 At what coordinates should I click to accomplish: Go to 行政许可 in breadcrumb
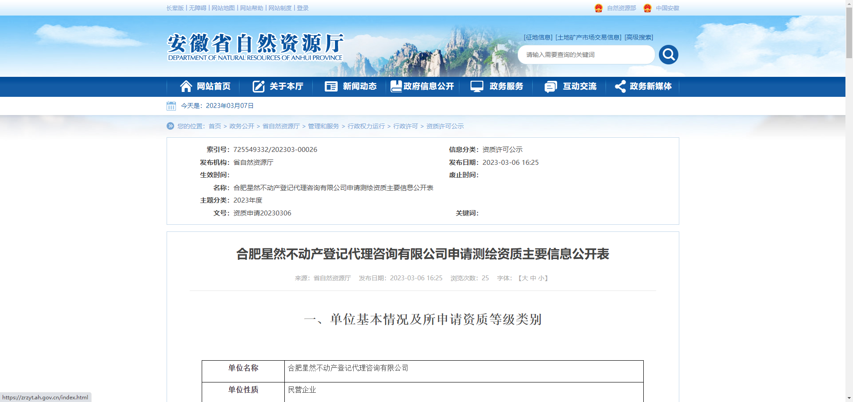coord(405,126)
